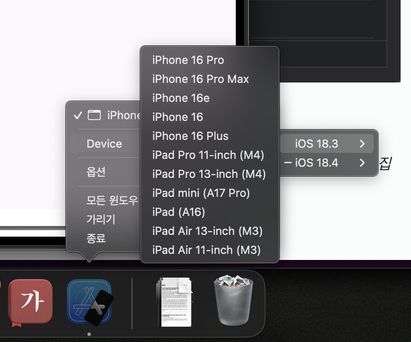Open the red Korean dictionary app icon
Image resolution: width=411 pixels, height=342 pixels.
[30, 302]
